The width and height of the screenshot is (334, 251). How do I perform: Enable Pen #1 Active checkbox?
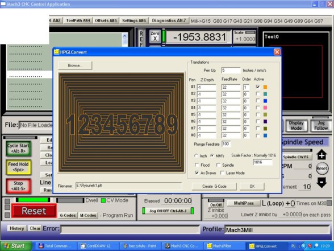258,87
